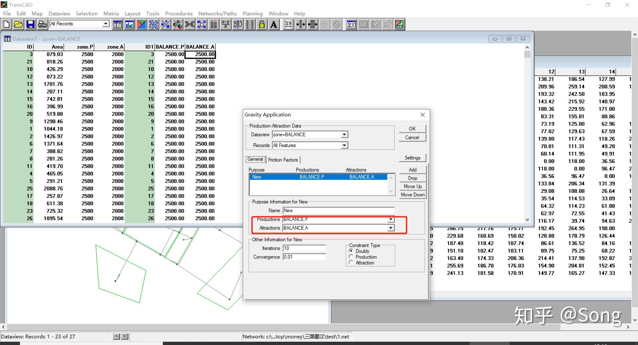Click the Settings button
The height and width of the screenshot is (345, 638).
[x=412, y=158]
